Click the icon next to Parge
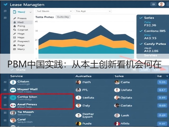The height and width of the screenshot is (127, 169). tap(15, 45)
